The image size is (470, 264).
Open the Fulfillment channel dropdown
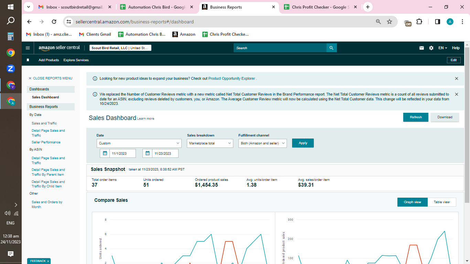263,143
